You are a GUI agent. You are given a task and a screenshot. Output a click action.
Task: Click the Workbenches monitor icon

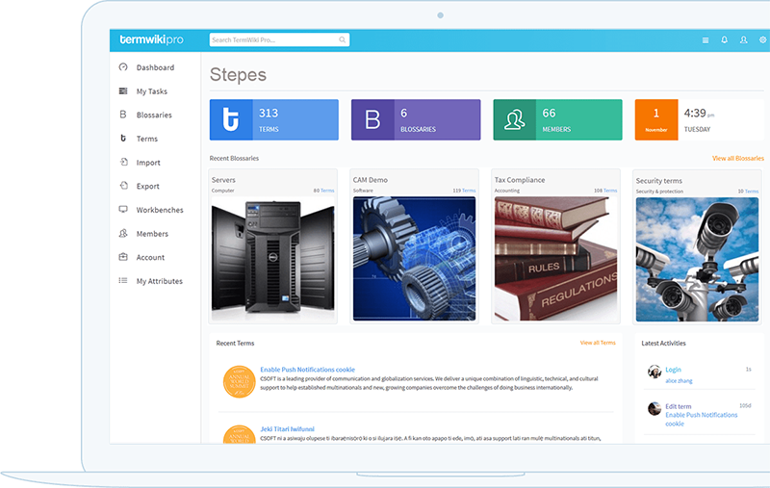(x=123, y=209)
